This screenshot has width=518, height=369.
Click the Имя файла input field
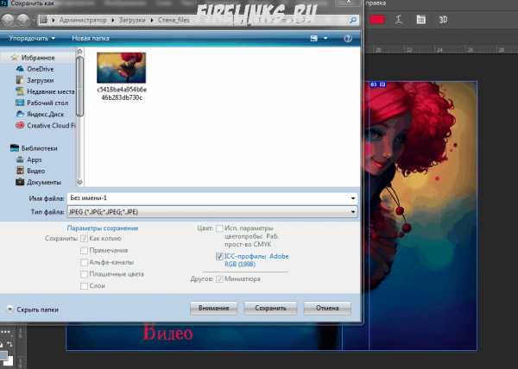(x=208, y=198)
